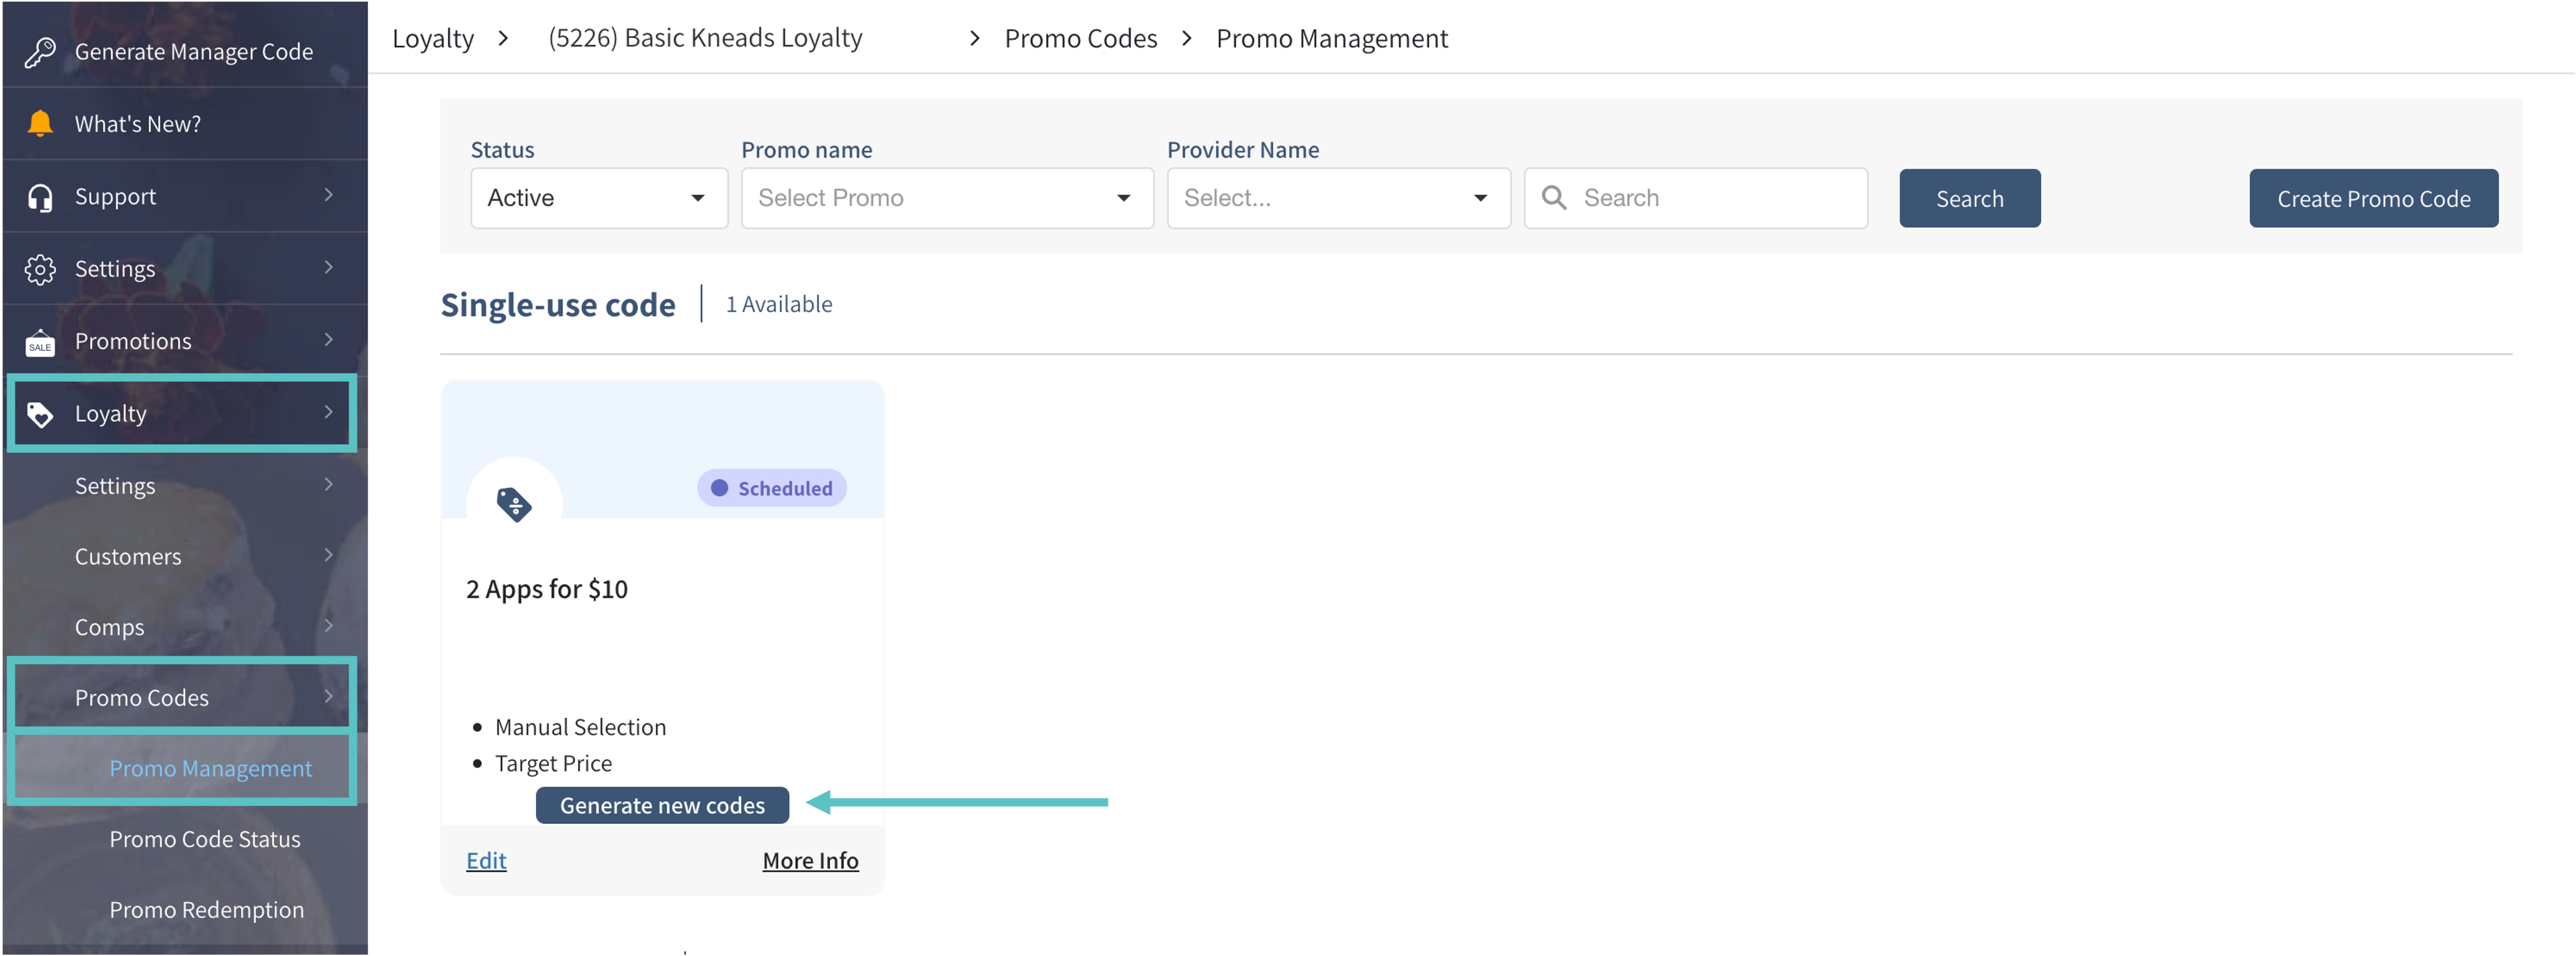Click the gear icon next to Settings

pyautogui.click(x=40, y=269)
